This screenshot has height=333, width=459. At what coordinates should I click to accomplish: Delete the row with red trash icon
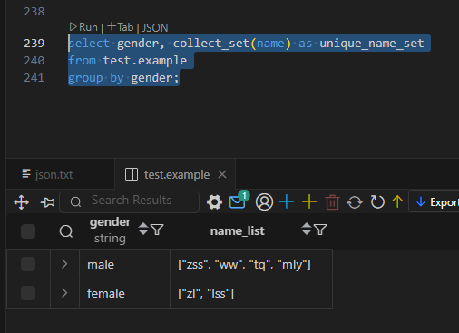click(332, 202)
